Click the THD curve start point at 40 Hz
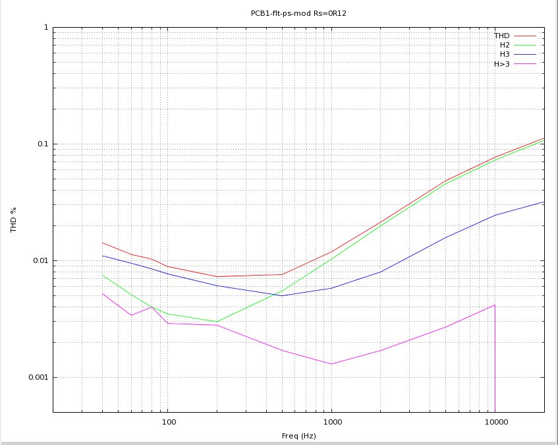The image size is (558, 445). 103,243
